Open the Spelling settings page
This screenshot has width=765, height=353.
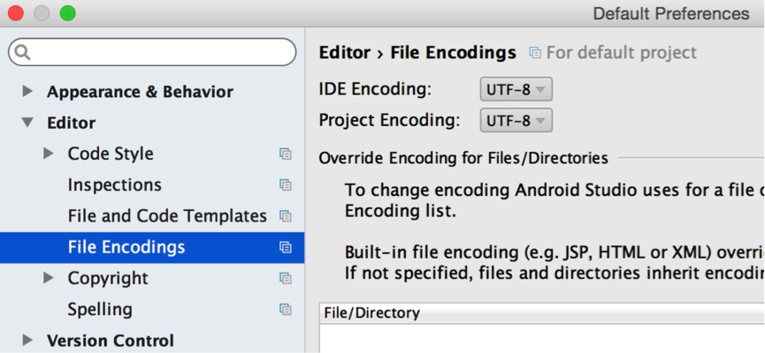[100, 310]
